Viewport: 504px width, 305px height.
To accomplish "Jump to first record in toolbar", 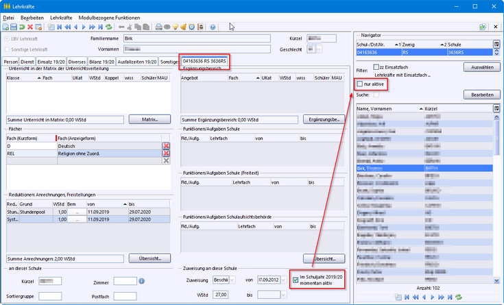I will 58,27.
